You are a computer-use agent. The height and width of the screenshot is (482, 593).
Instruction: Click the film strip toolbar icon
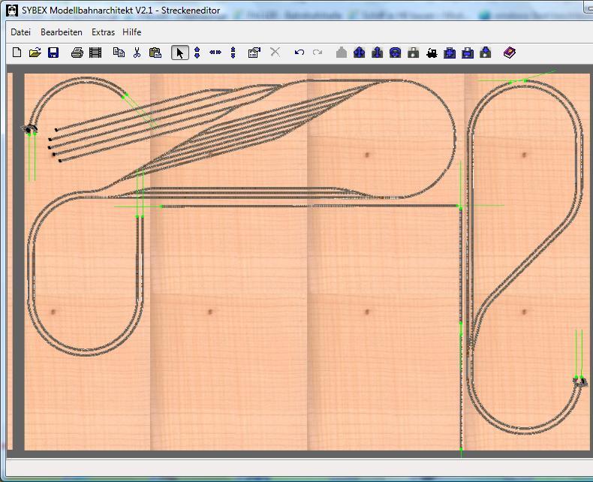tap(95, 53)
